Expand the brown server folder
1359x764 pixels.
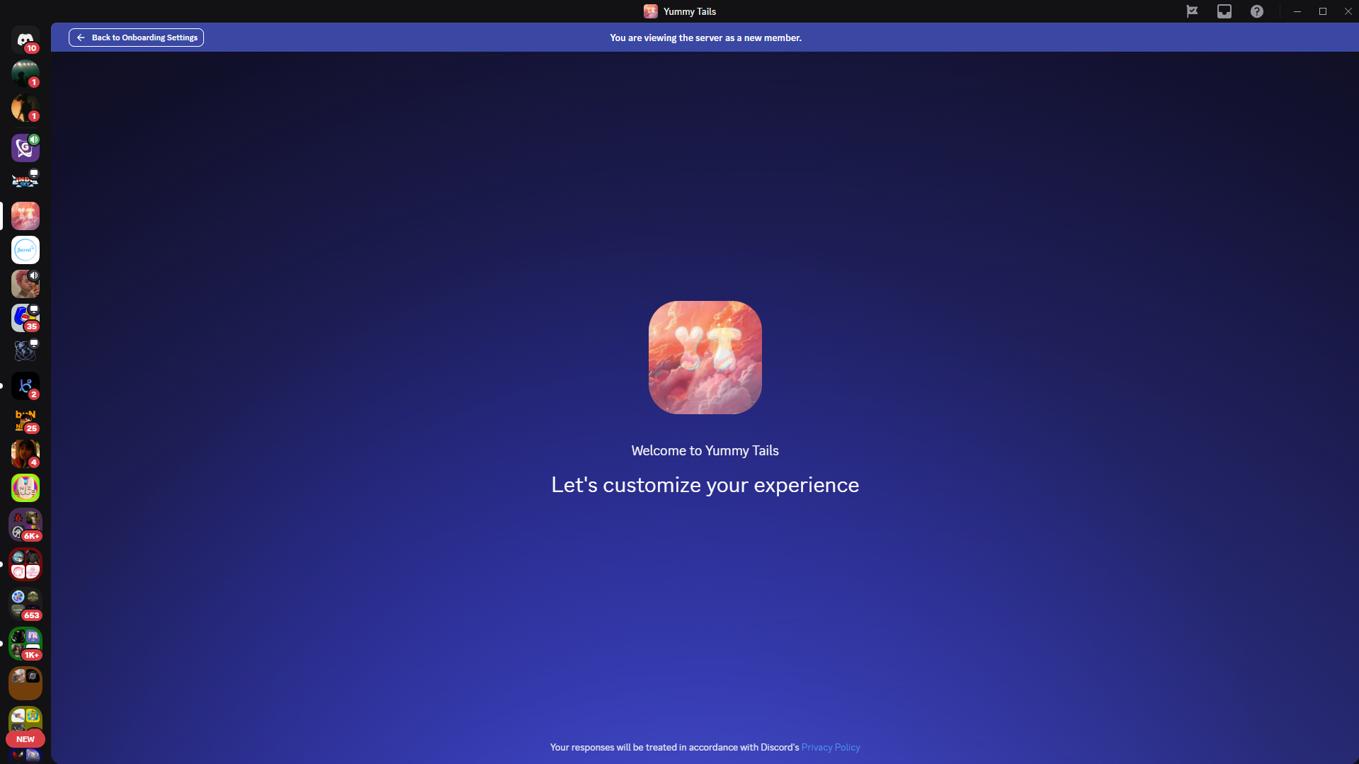[25, 683]
